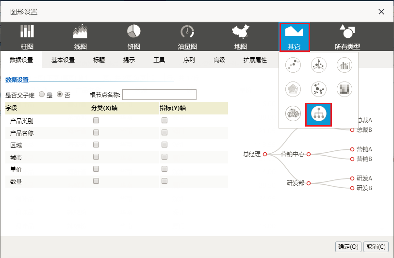Pick the relationship network chart icon
The width and height of the screenshot is (394, 258).
pos(319,89)
